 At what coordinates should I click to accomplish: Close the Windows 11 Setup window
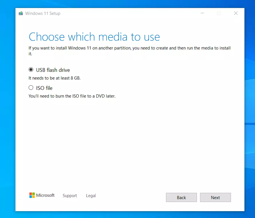[236, 13]
